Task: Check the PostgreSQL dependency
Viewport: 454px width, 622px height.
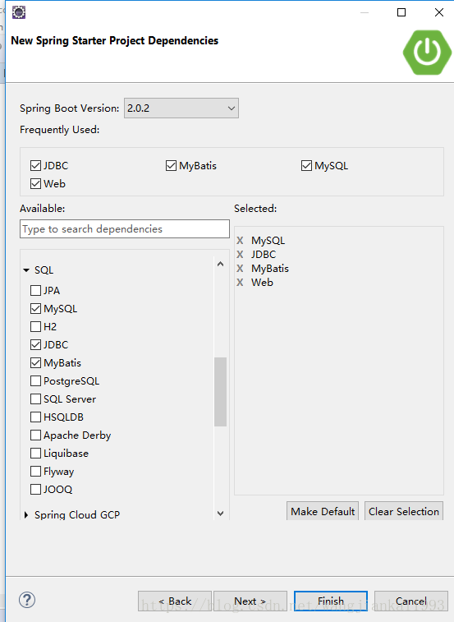Action: point(35,380)
